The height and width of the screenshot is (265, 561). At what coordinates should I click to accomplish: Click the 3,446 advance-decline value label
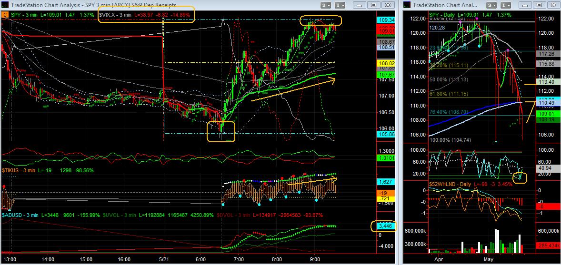386,226
